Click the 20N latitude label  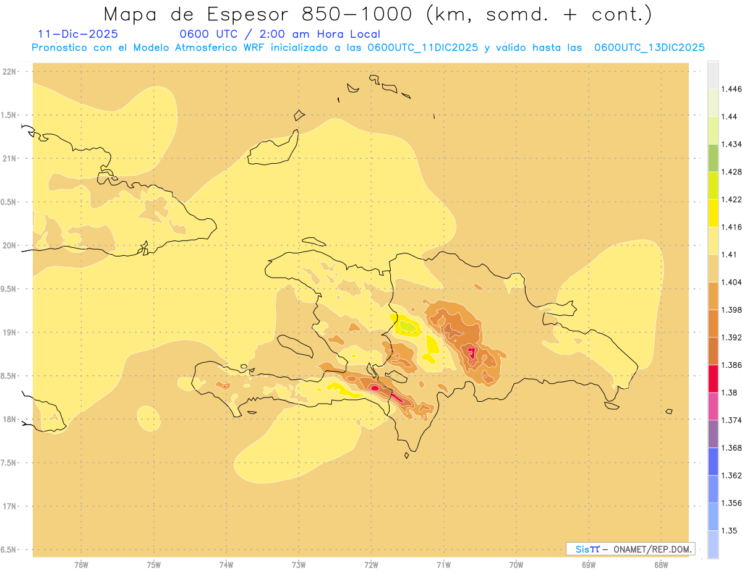click(x=11, y=245)
